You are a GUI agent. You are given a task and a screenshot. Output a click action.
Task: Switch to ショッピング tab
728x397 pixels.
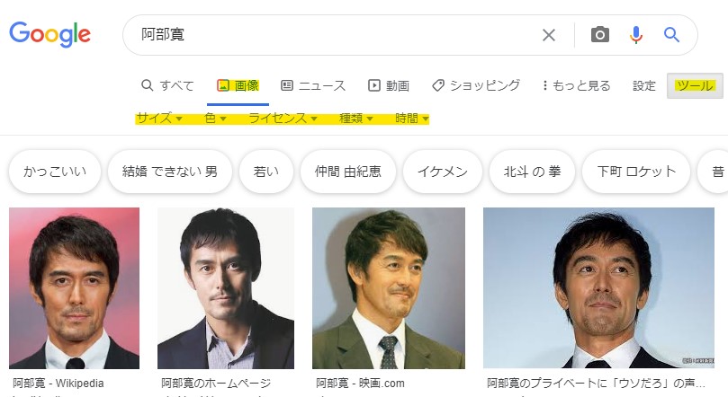coord(476,86)
